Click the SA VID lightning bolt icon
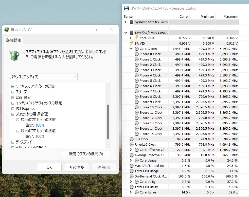 (x=132, y=43)
